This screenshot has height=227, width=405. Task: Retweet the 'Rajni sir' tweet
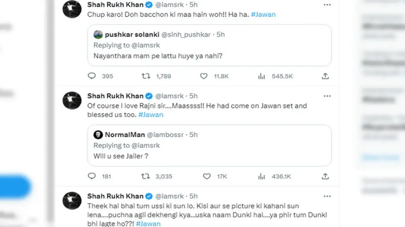(x=146, y=176)
